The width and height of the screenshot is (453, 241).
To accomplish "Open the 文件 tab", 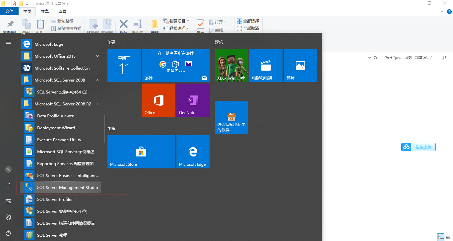I will [x=9, y=11].
